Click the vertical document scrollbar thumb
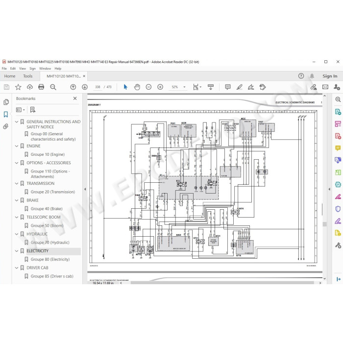 pyautogui.click(x=324, y=224)
